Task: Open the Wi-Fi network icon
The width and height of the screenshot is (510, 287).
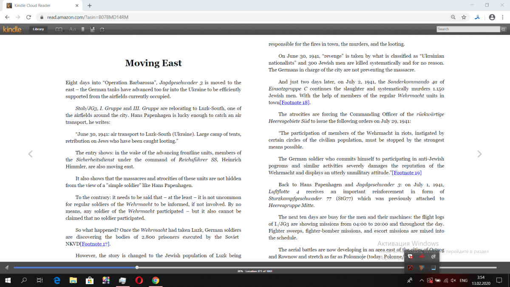Action: tap(446, 281)
